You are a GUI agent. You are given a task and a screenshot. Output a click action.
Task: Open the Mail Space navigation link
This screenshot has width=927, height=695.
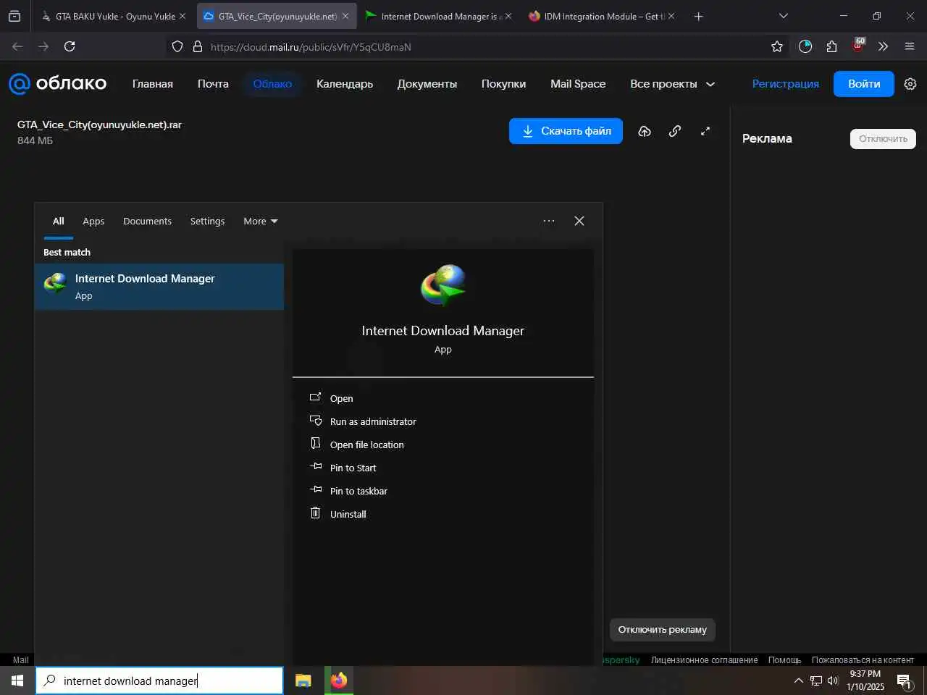[578, 84]
